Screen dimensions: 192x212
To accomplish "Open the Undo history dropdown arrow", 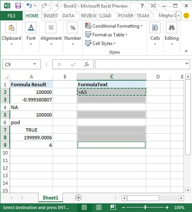I will point(35,5).
